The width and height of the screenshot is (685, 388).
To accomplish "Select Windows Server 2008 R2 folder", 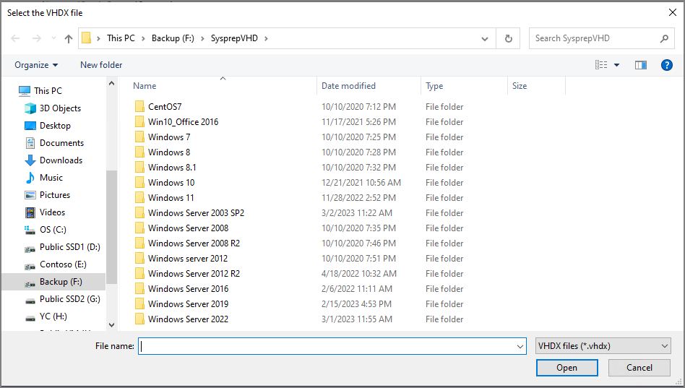I will click(194, 243).
